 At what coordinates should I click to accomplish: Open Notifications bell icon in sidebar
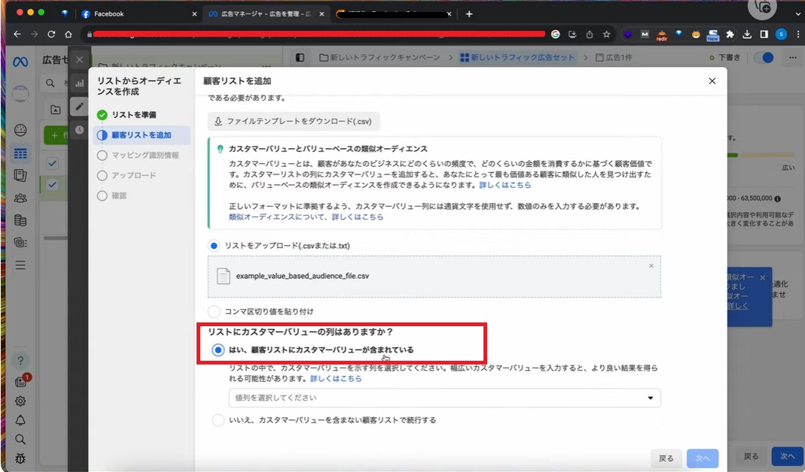click(x=20, y=420)
